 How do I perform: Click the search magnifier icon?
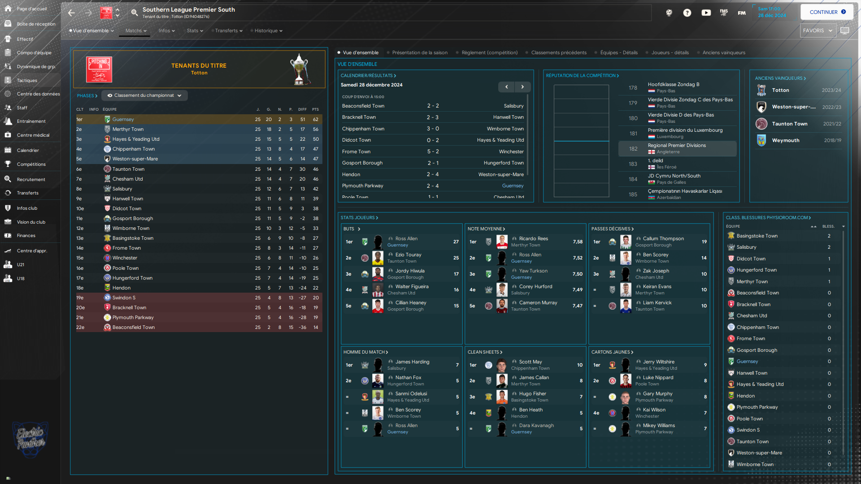pyautogui.click(x=134, y=13)
